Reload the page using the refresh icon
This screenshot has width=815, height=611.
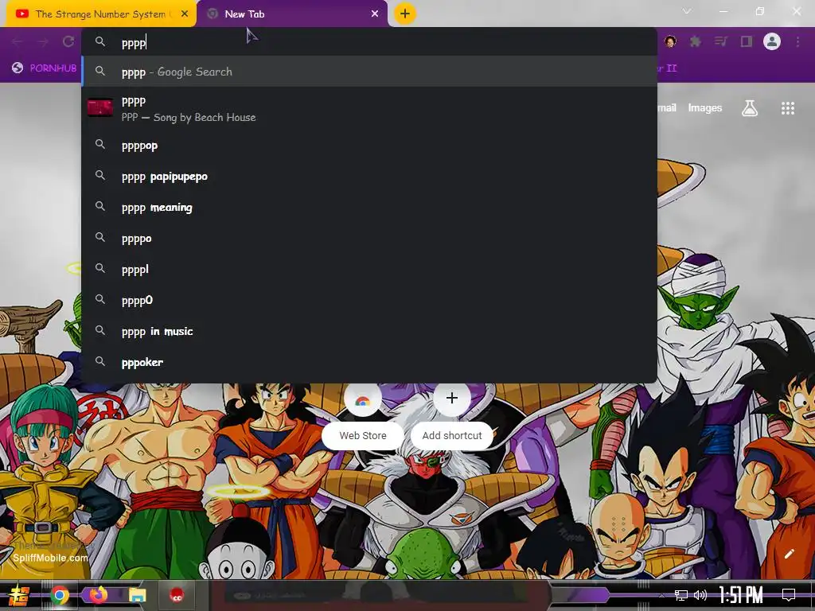coord(68,41)
